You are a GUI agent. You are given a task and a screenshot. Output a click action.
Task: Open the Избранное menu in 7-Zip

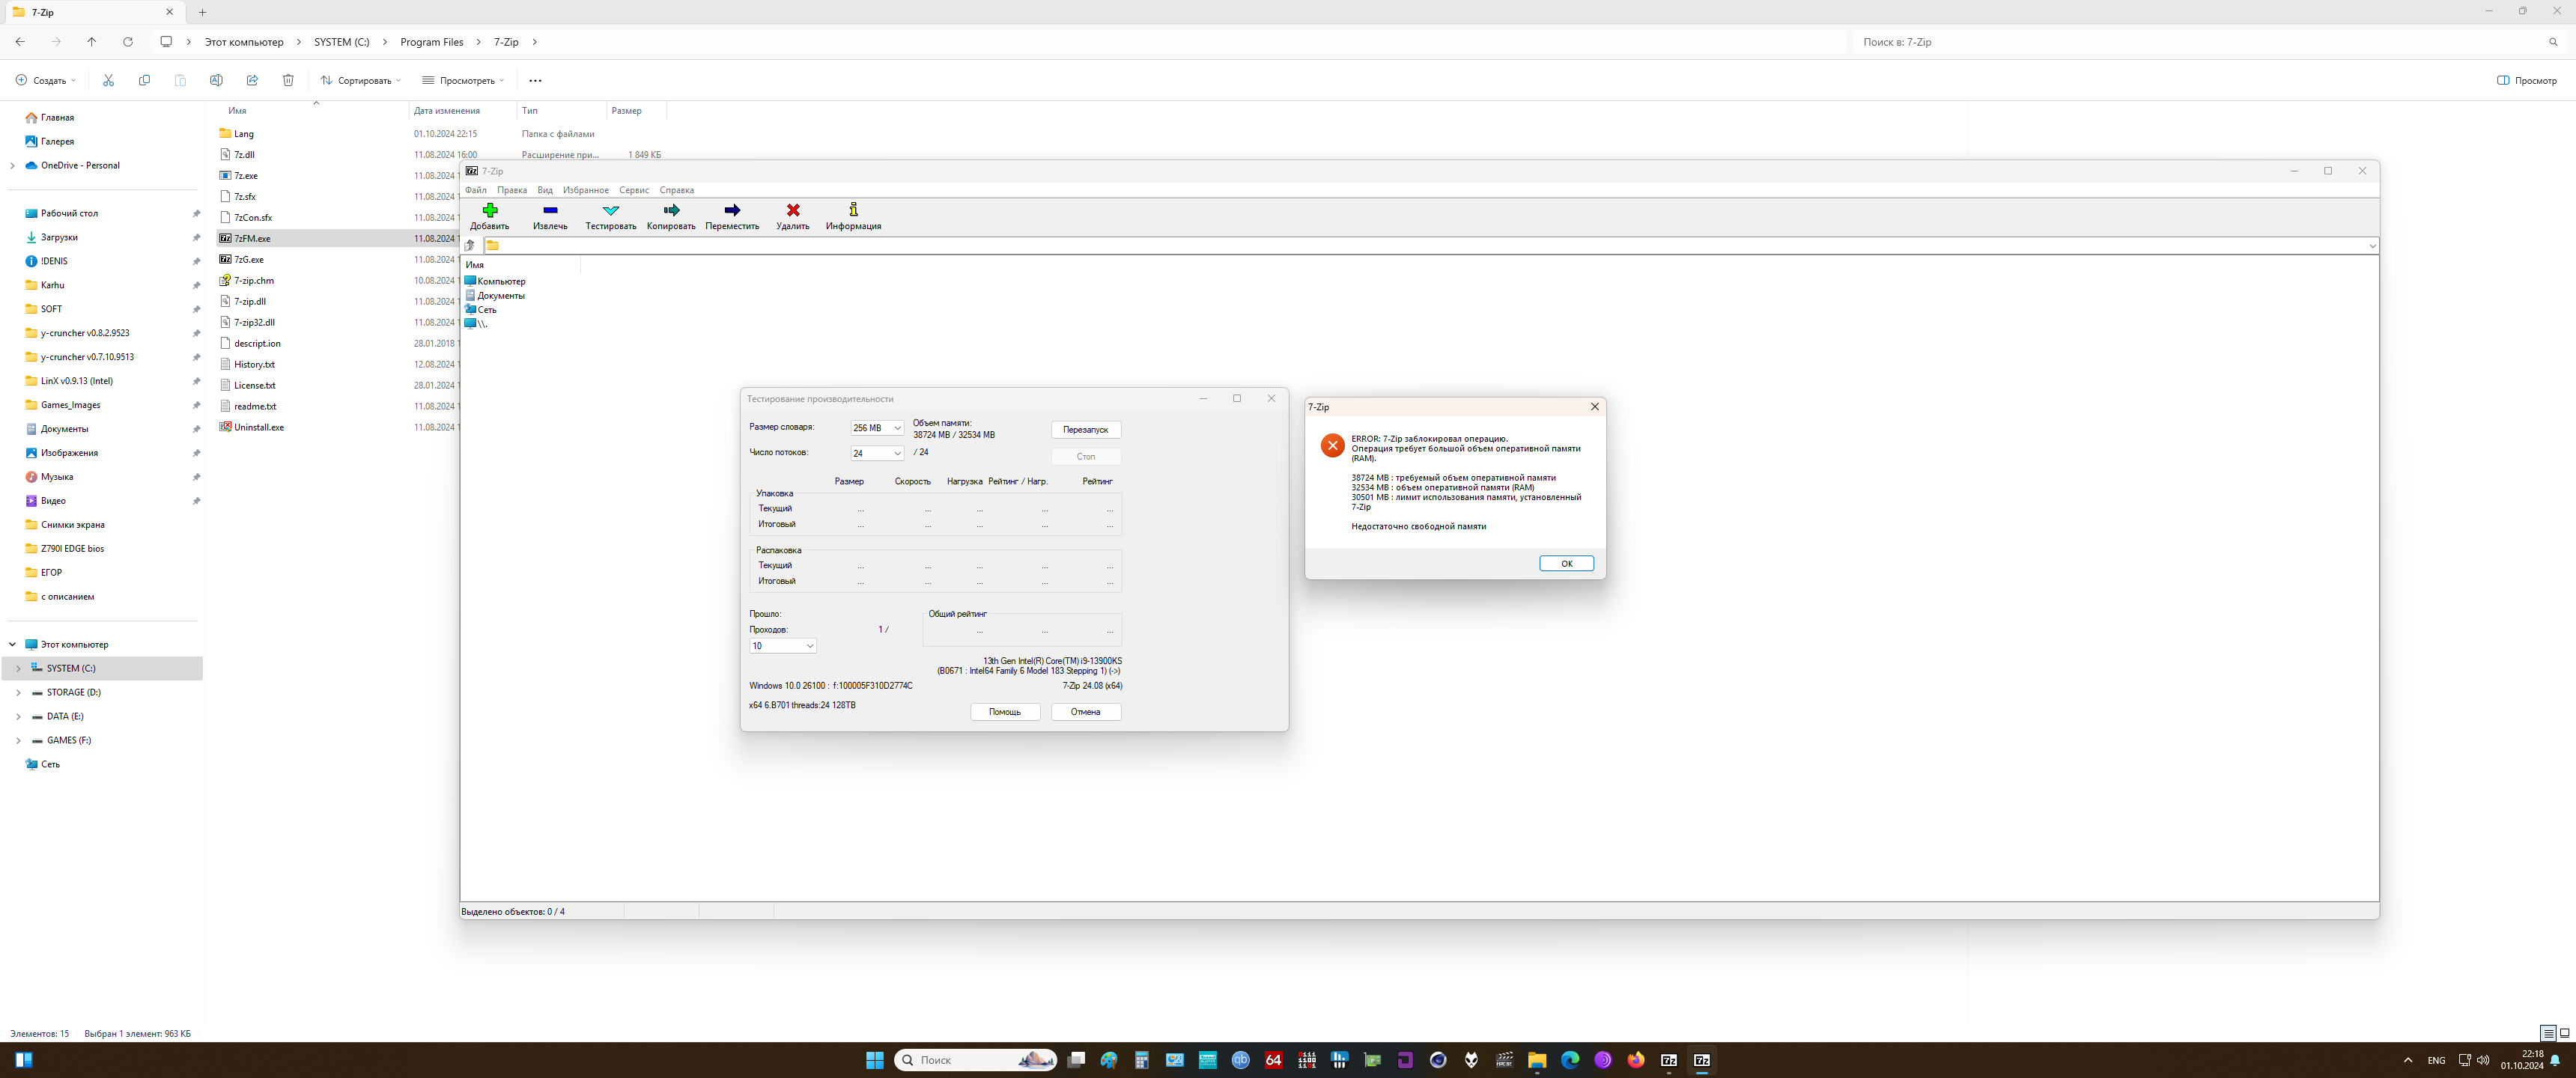[x=585, y=190]
